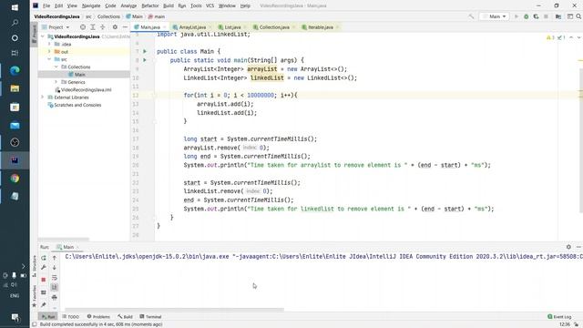Click the top toolbar Run arrow
583x328 pixels.
[x=517, y=16]
